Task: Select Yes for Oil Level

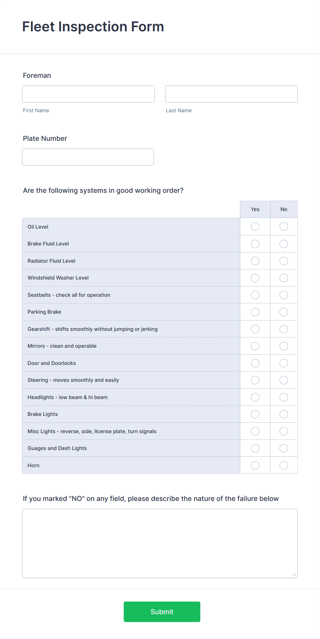Action: pos(255,227)
